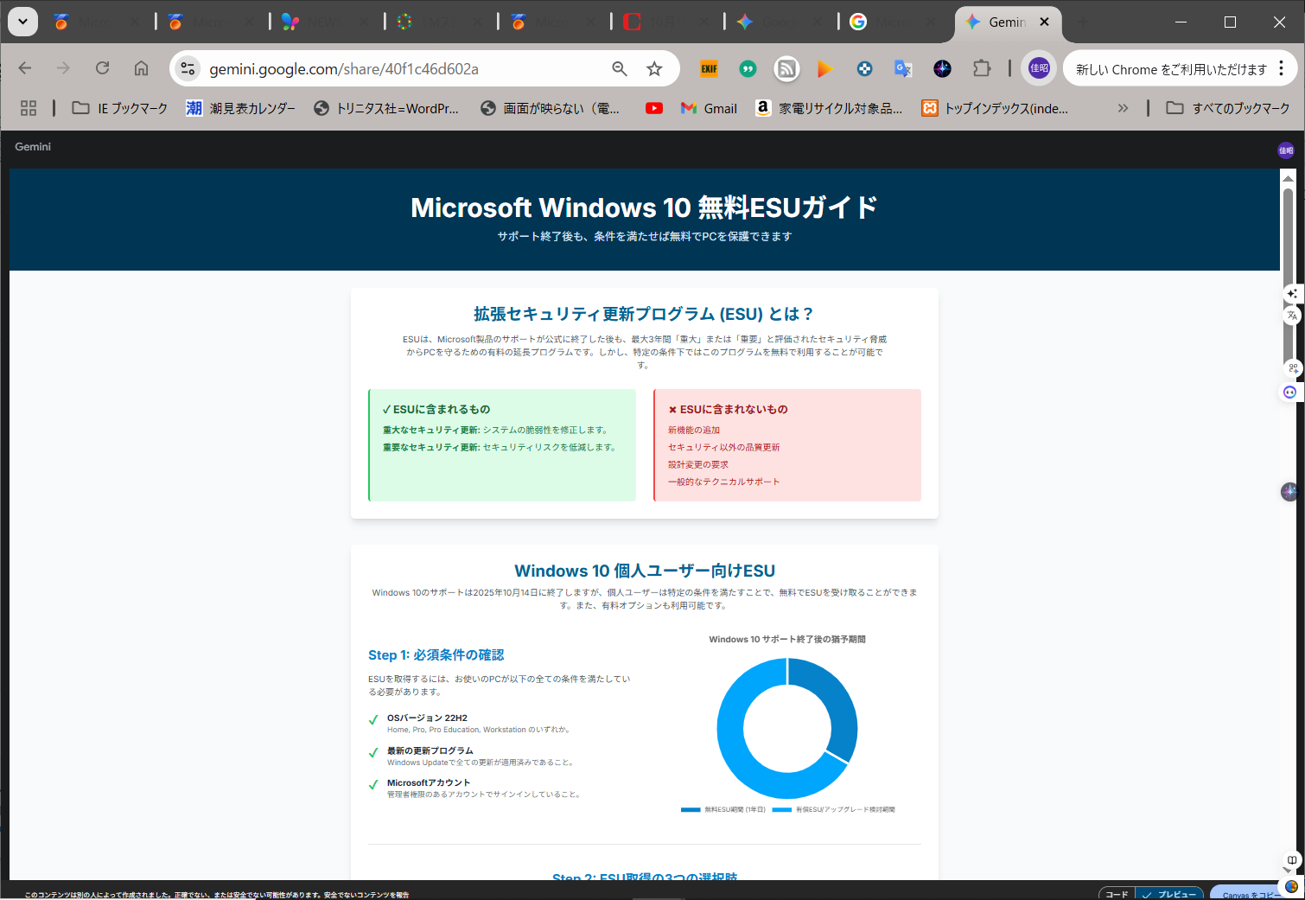Switch to the tab with red square favicon

(x=665, y=22)
